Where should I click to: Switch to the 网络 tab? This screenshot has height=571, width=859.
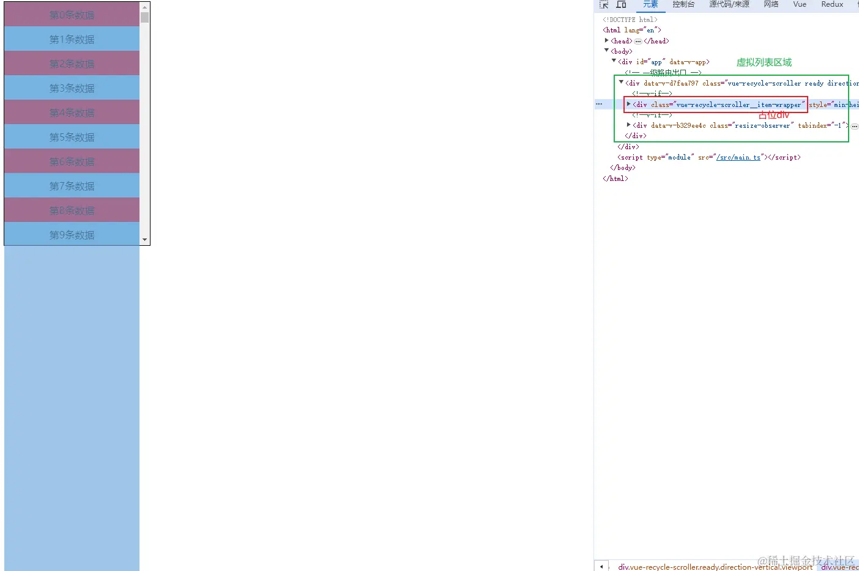click(x=771, y=4)
